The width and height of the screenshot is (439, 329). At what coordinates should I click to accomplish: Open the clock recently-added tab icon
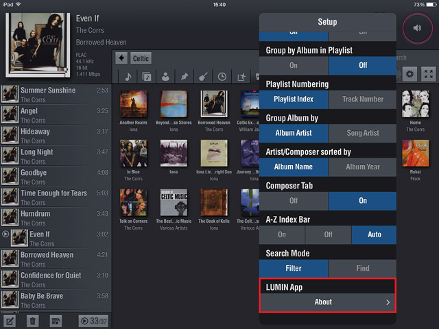pos(222,76)
